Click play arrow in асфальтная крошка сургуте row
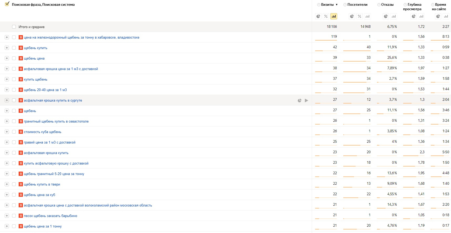 pyautogui.click(x=306, y=100)
